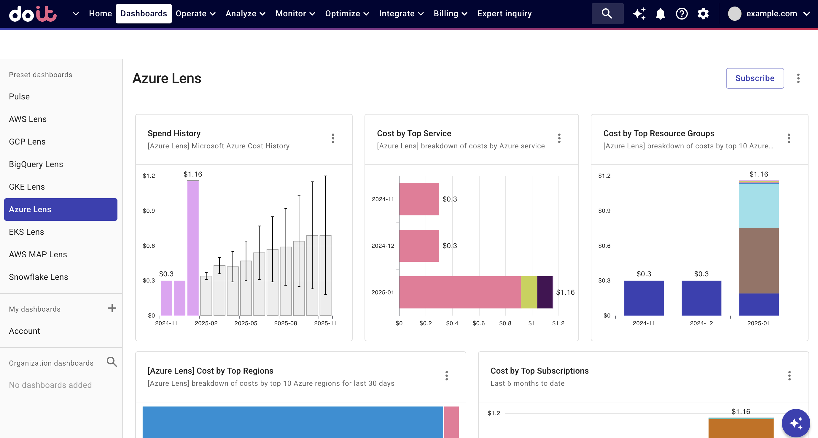Open the floating AI assistant button
The image size is (818, 438).
[796, 423]
